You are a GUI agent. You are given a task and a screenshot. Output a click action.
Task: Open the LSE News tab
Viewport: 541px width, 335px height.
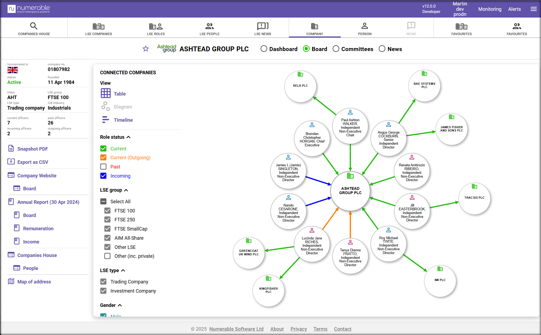click(263, 28)
